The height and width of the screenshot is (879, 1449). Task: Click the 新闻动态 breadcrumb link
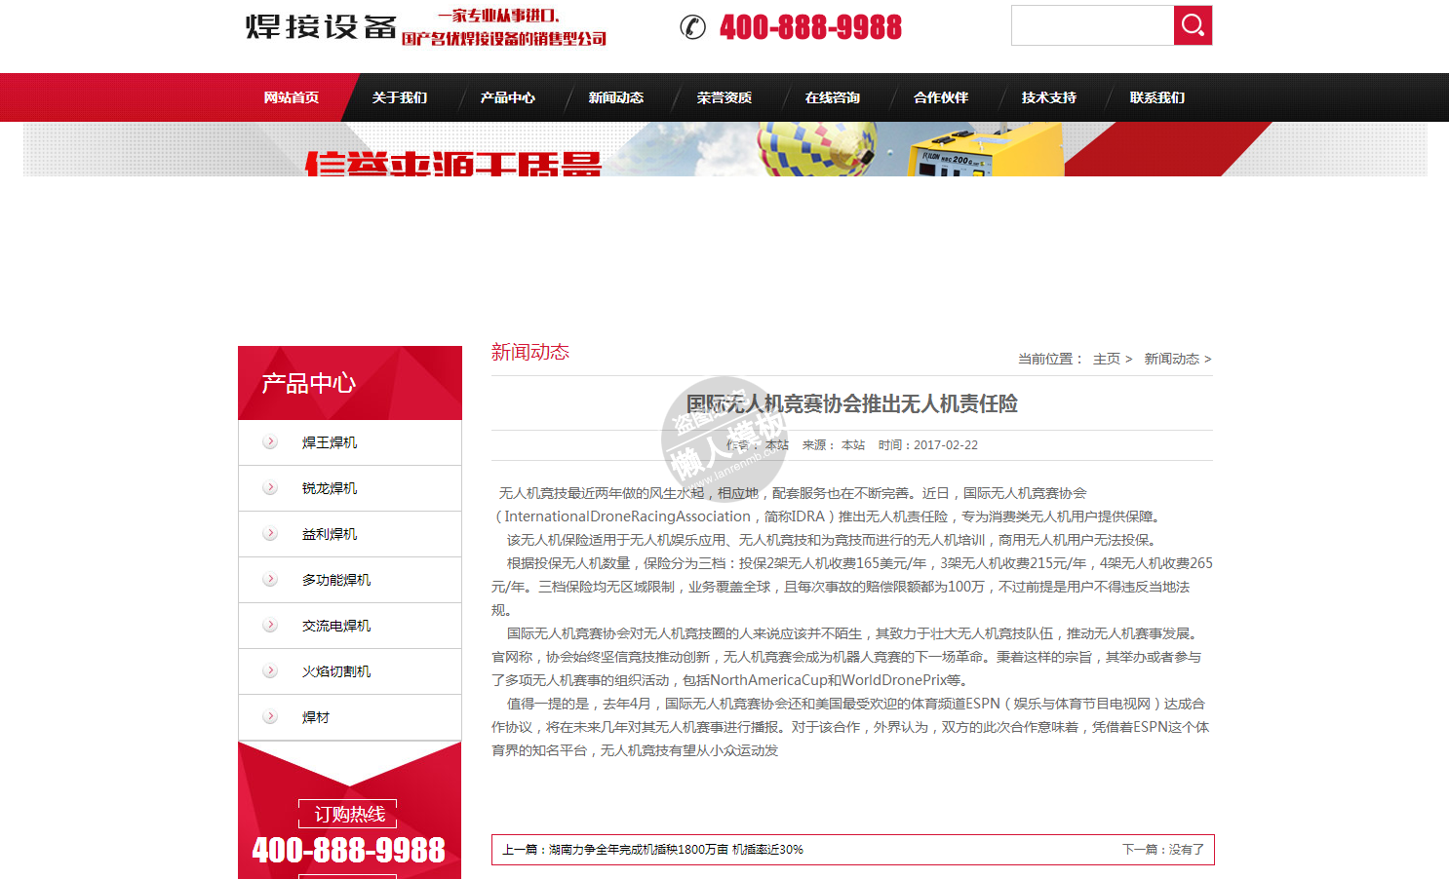point(1171,359)
